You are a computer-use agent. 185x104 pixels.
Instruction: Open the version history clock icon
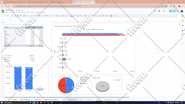coord(155,11)
